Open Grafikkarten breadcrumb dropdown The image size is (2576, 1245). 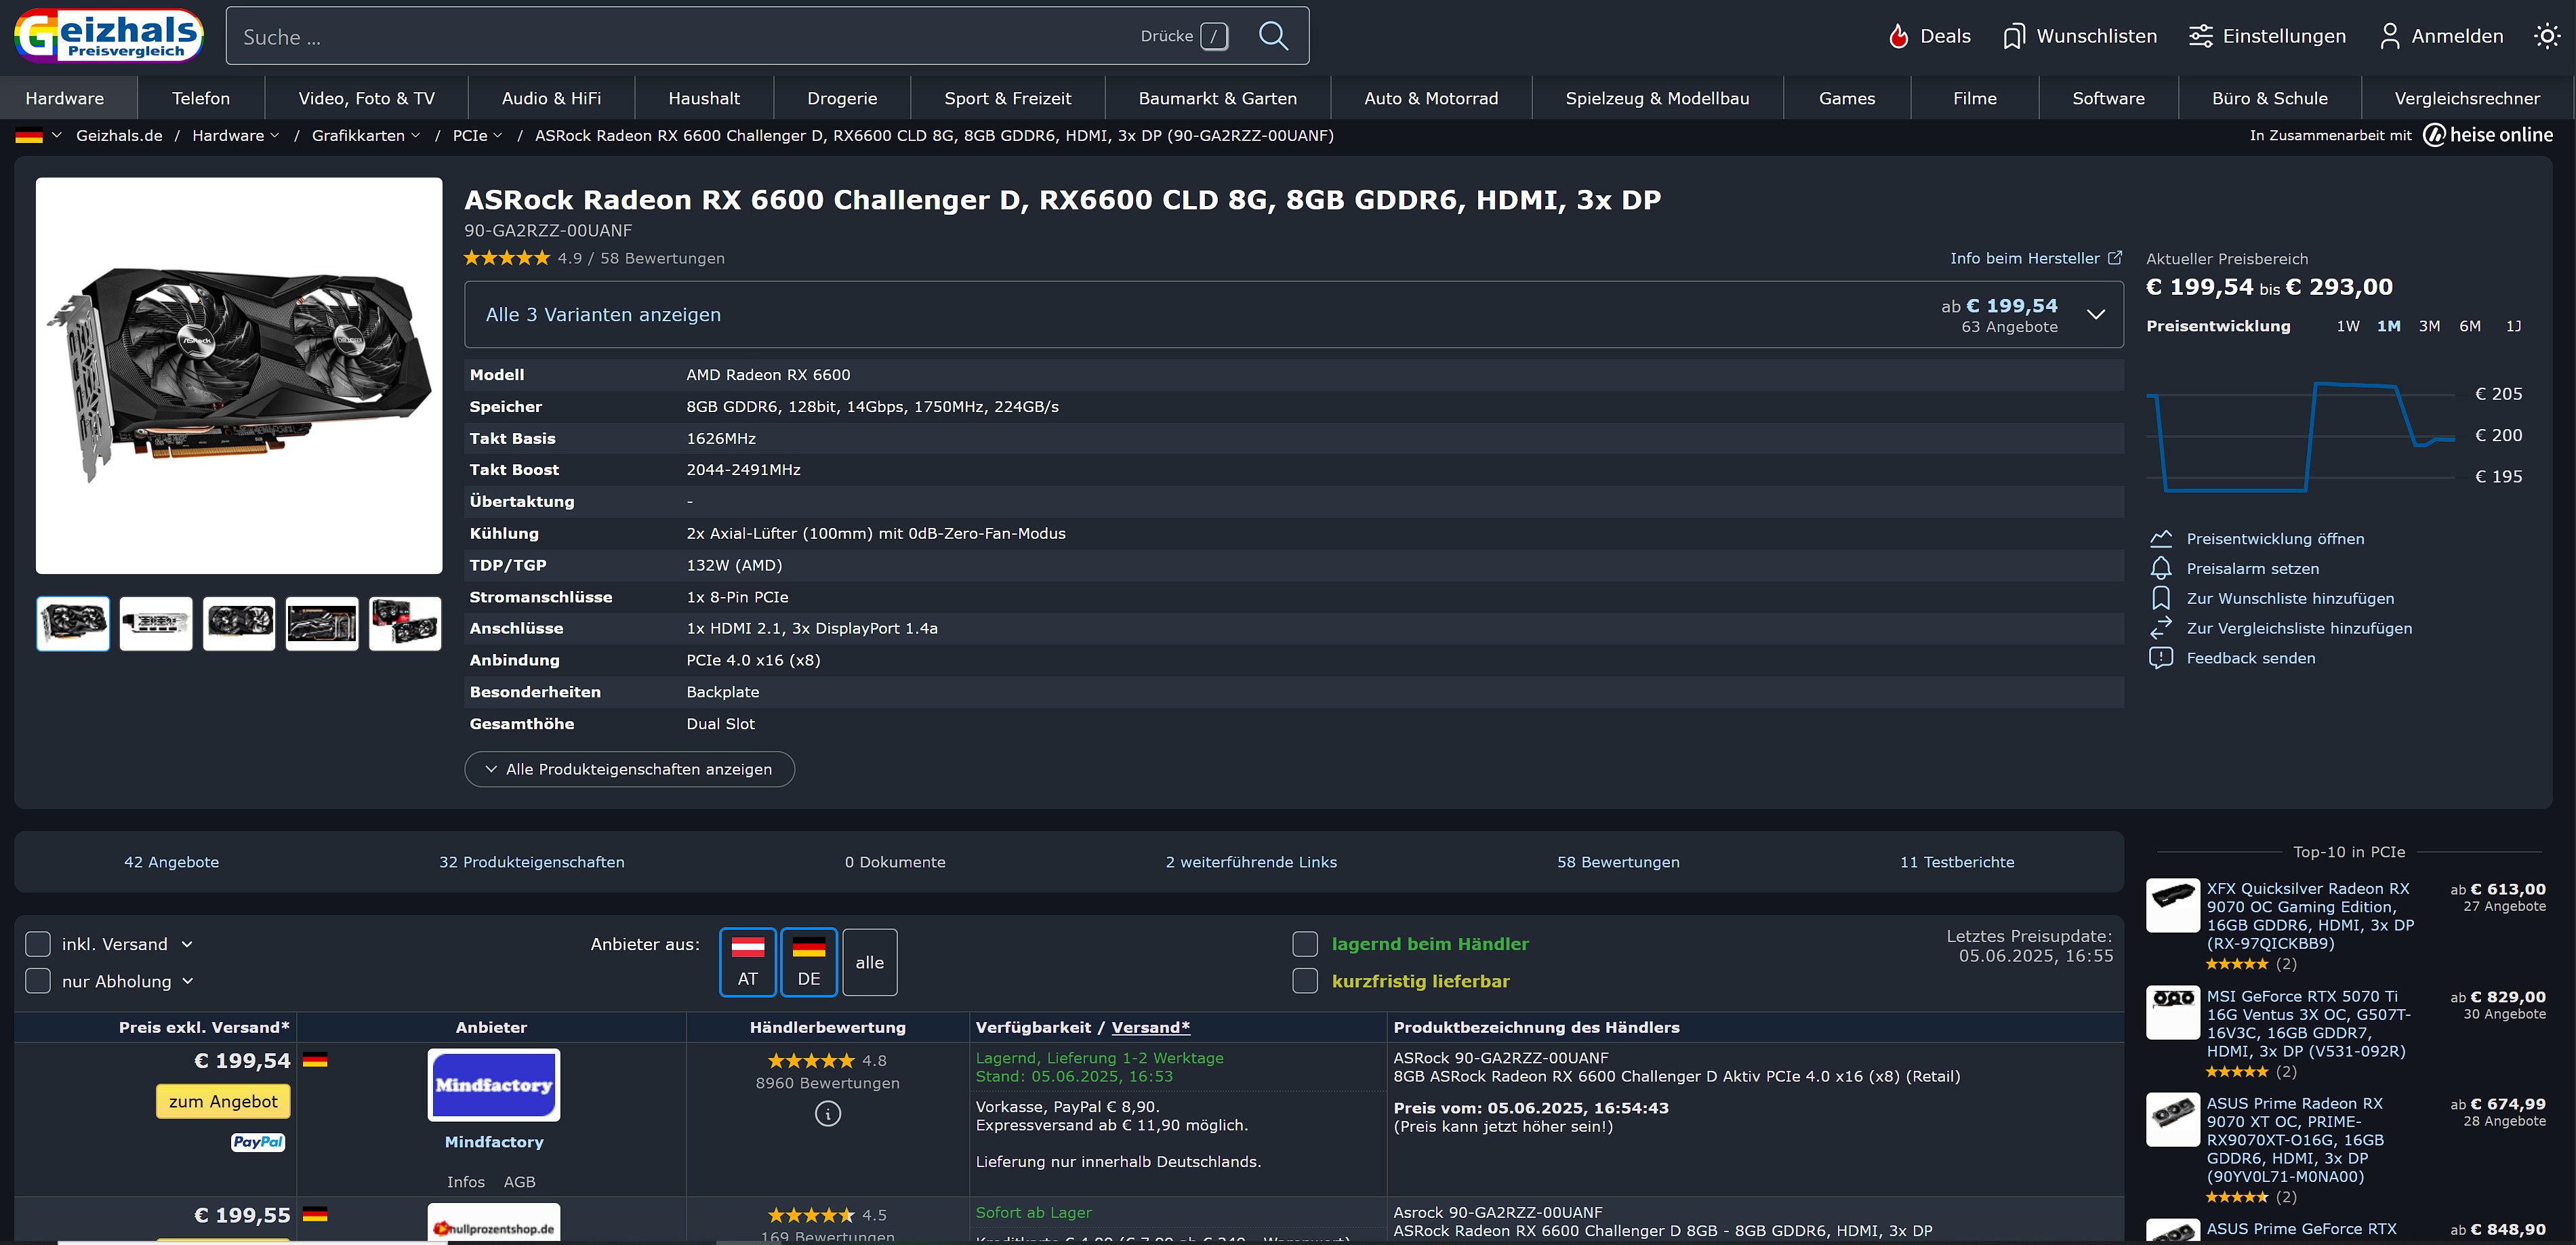[x=415, y=136]
